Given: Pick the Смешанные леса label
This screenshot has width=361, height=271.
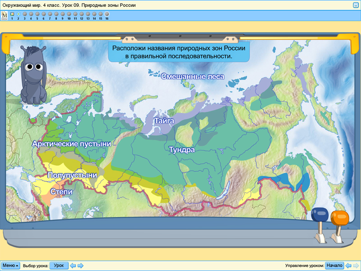Looking at the screenshot, I should click(193, 76).
